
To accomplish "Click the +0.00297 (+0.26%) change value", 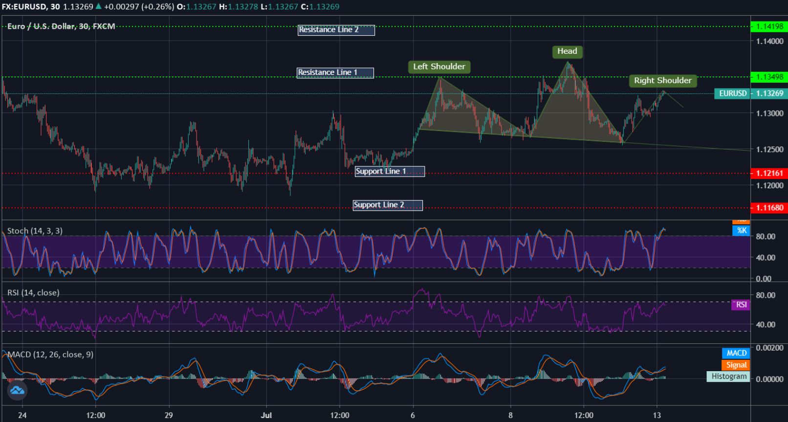I will click(x=139, y=7).
